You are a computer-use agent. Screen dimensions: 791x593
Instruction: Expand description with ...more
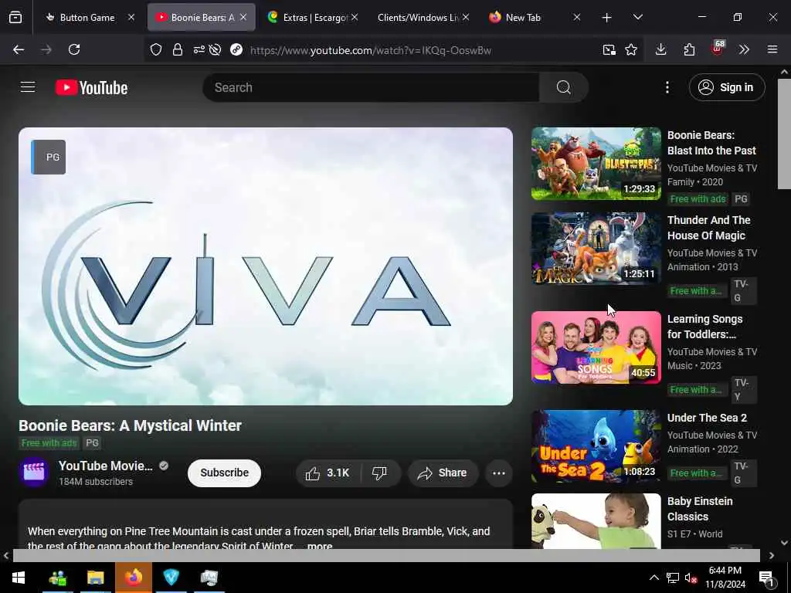tap(319, 546)
